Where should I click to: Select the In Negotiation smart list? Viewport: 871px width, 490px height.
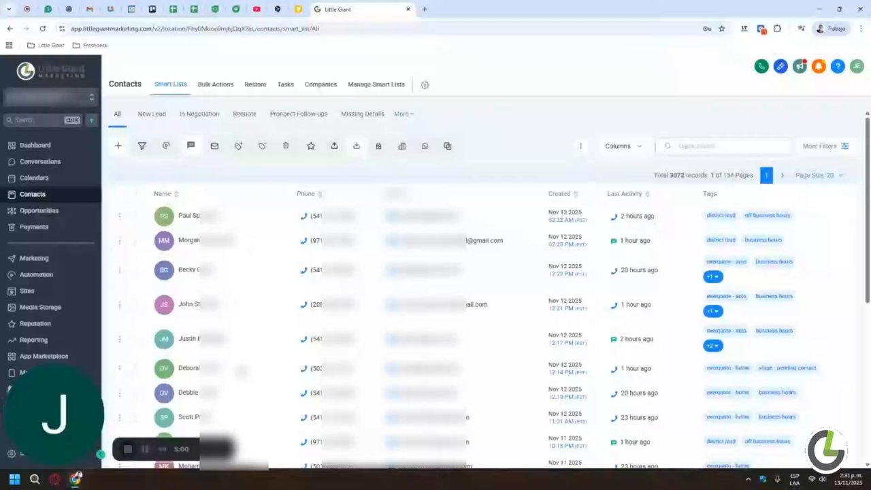[x=199, y=114]
